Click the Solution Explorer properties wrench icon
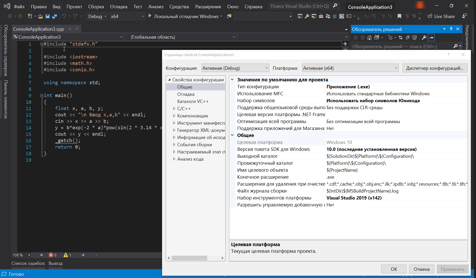 point(424,38)
